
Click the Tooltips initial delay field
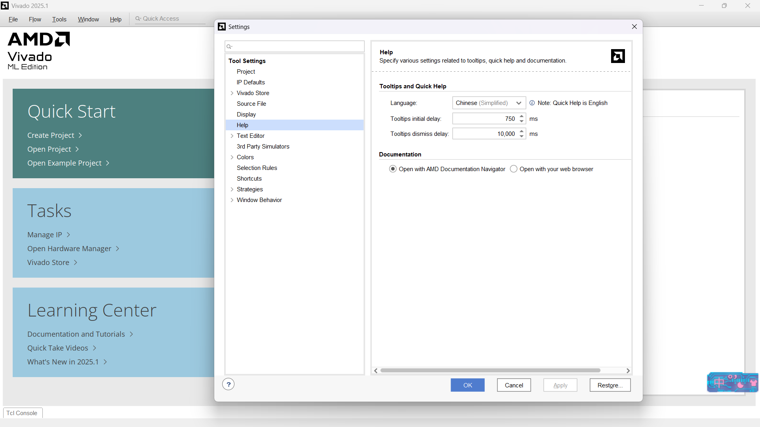pos(485,119)
